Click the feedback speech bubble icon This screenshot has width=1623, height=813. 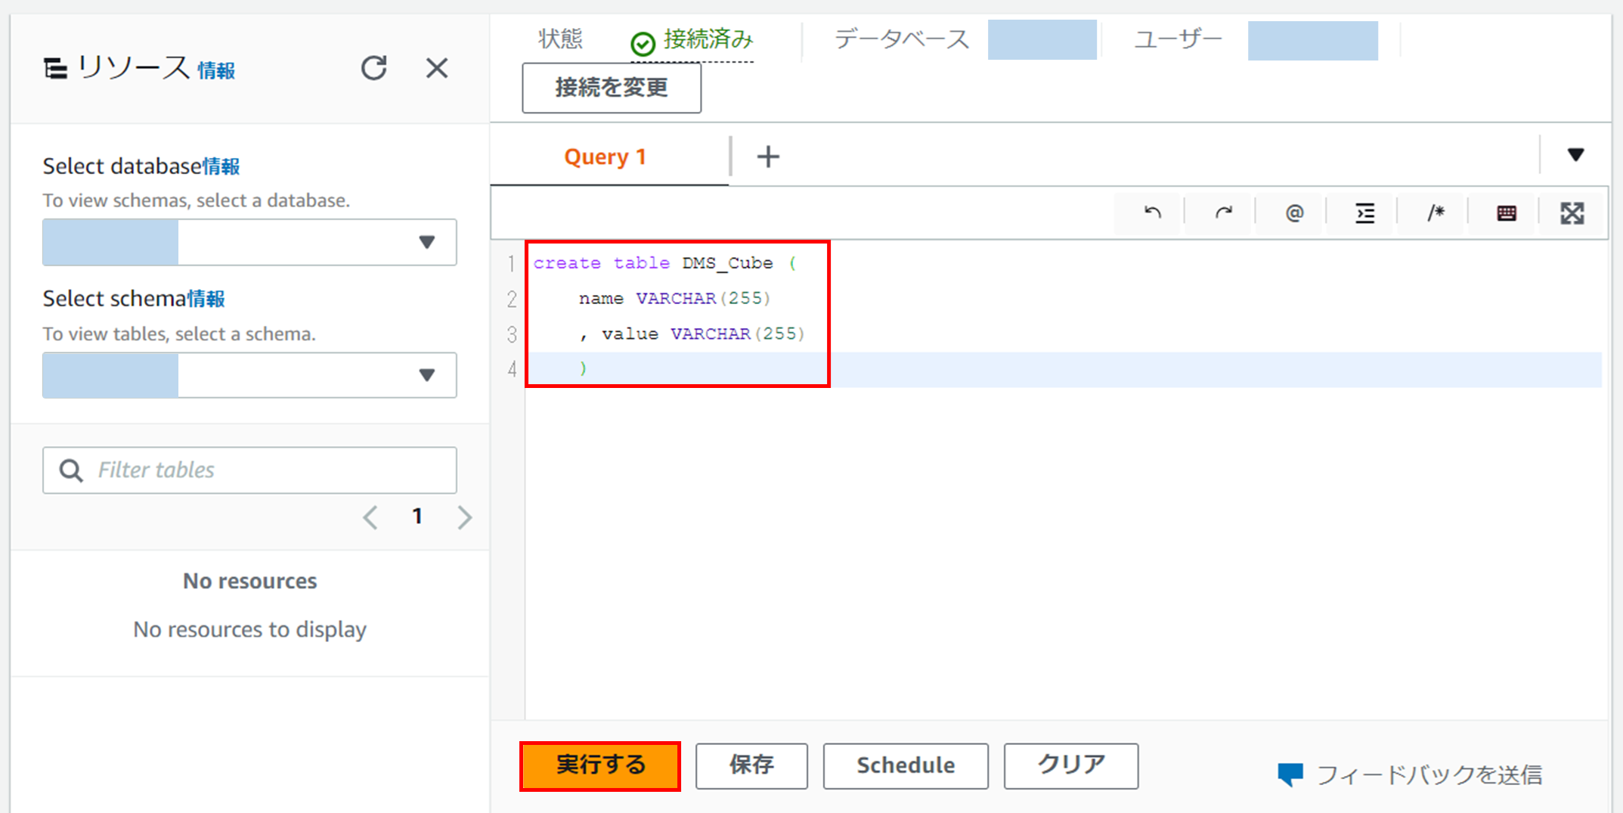click(1290, 774)
